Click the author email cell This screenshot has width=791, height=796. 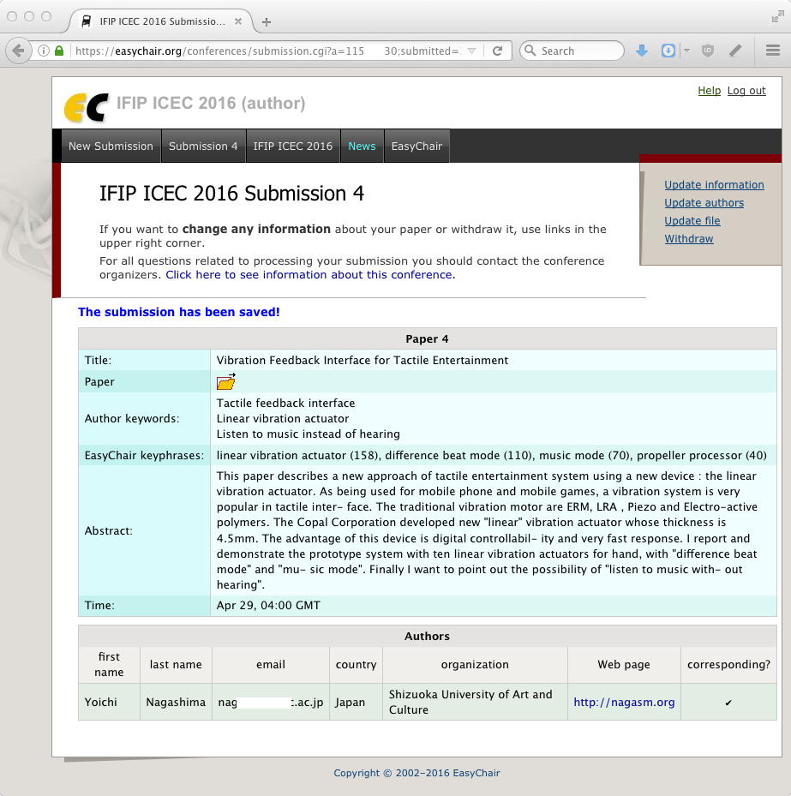[271, 702]
